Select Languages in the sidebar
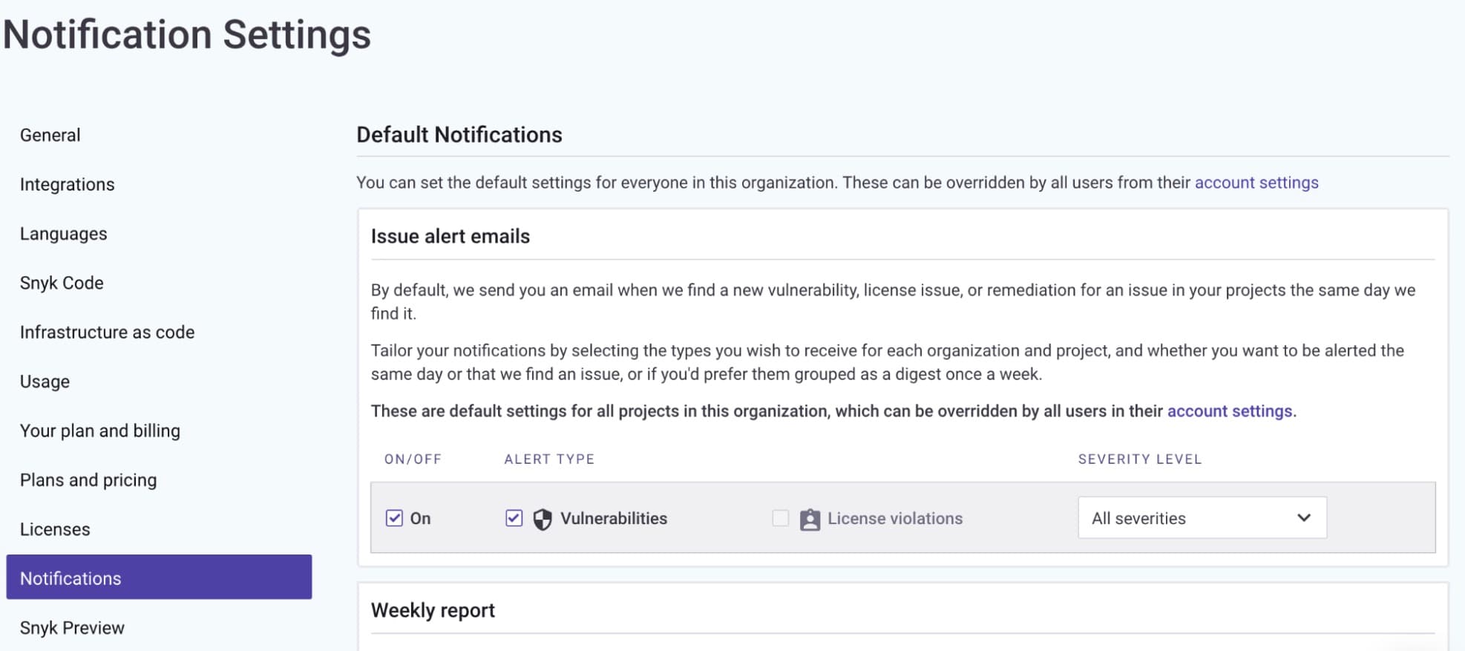1465x651 pixels. click(64, 234)
